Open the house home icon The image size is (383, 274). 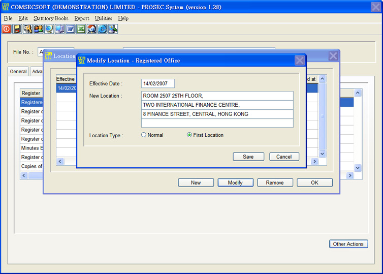pos(92,29)
